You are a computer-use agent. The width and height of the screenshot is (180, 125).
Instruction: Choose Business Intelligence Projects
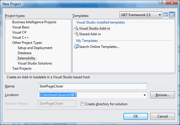[34, 22]
